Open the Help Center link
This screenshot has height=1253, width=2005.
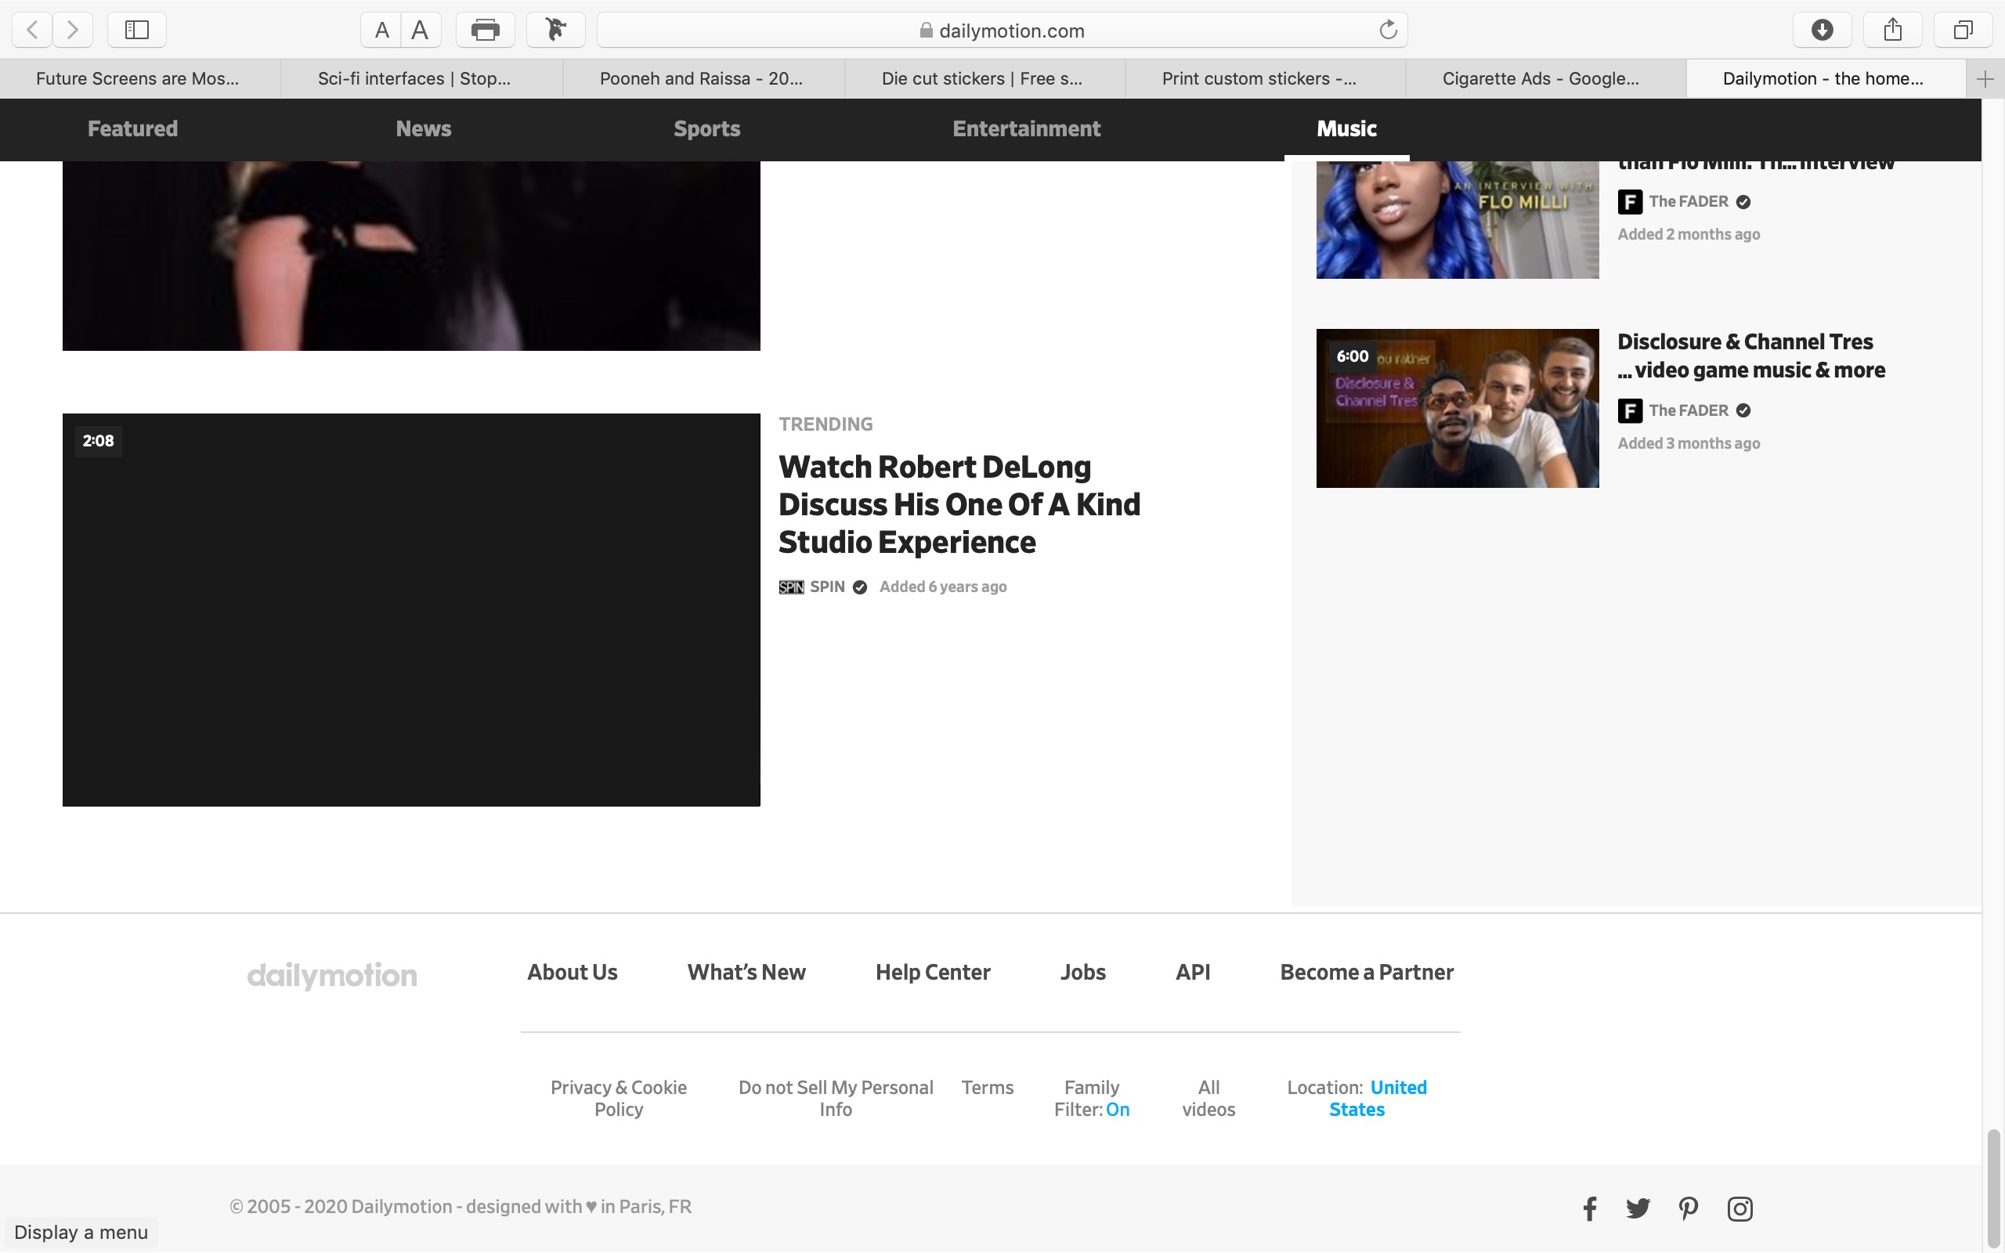click(x=932, y=972)
